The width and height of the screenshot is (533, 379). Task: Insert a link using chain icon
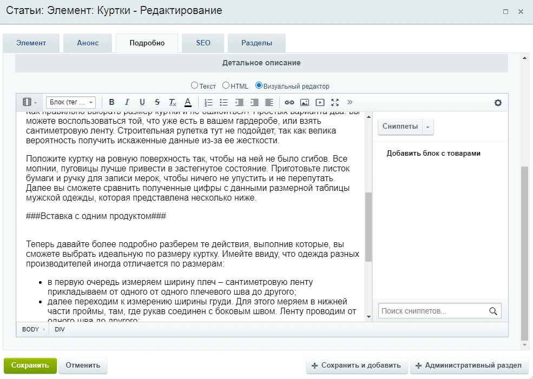pos(289,102)
